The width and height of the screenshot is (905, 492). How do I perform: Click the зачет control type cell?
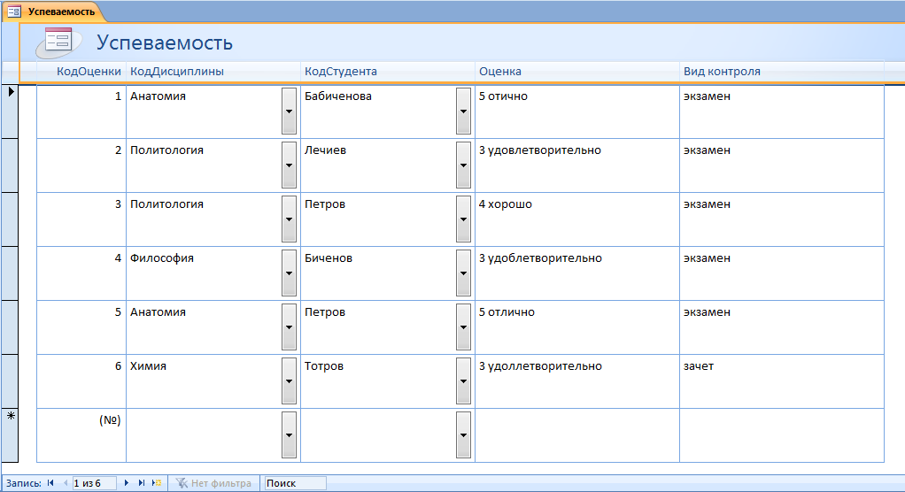[782, 381]
